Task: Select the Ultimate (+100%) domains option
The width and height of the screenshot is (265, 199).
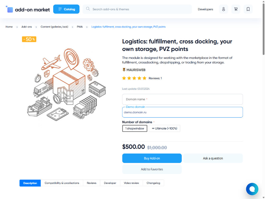Action: (x=164, y=128)
